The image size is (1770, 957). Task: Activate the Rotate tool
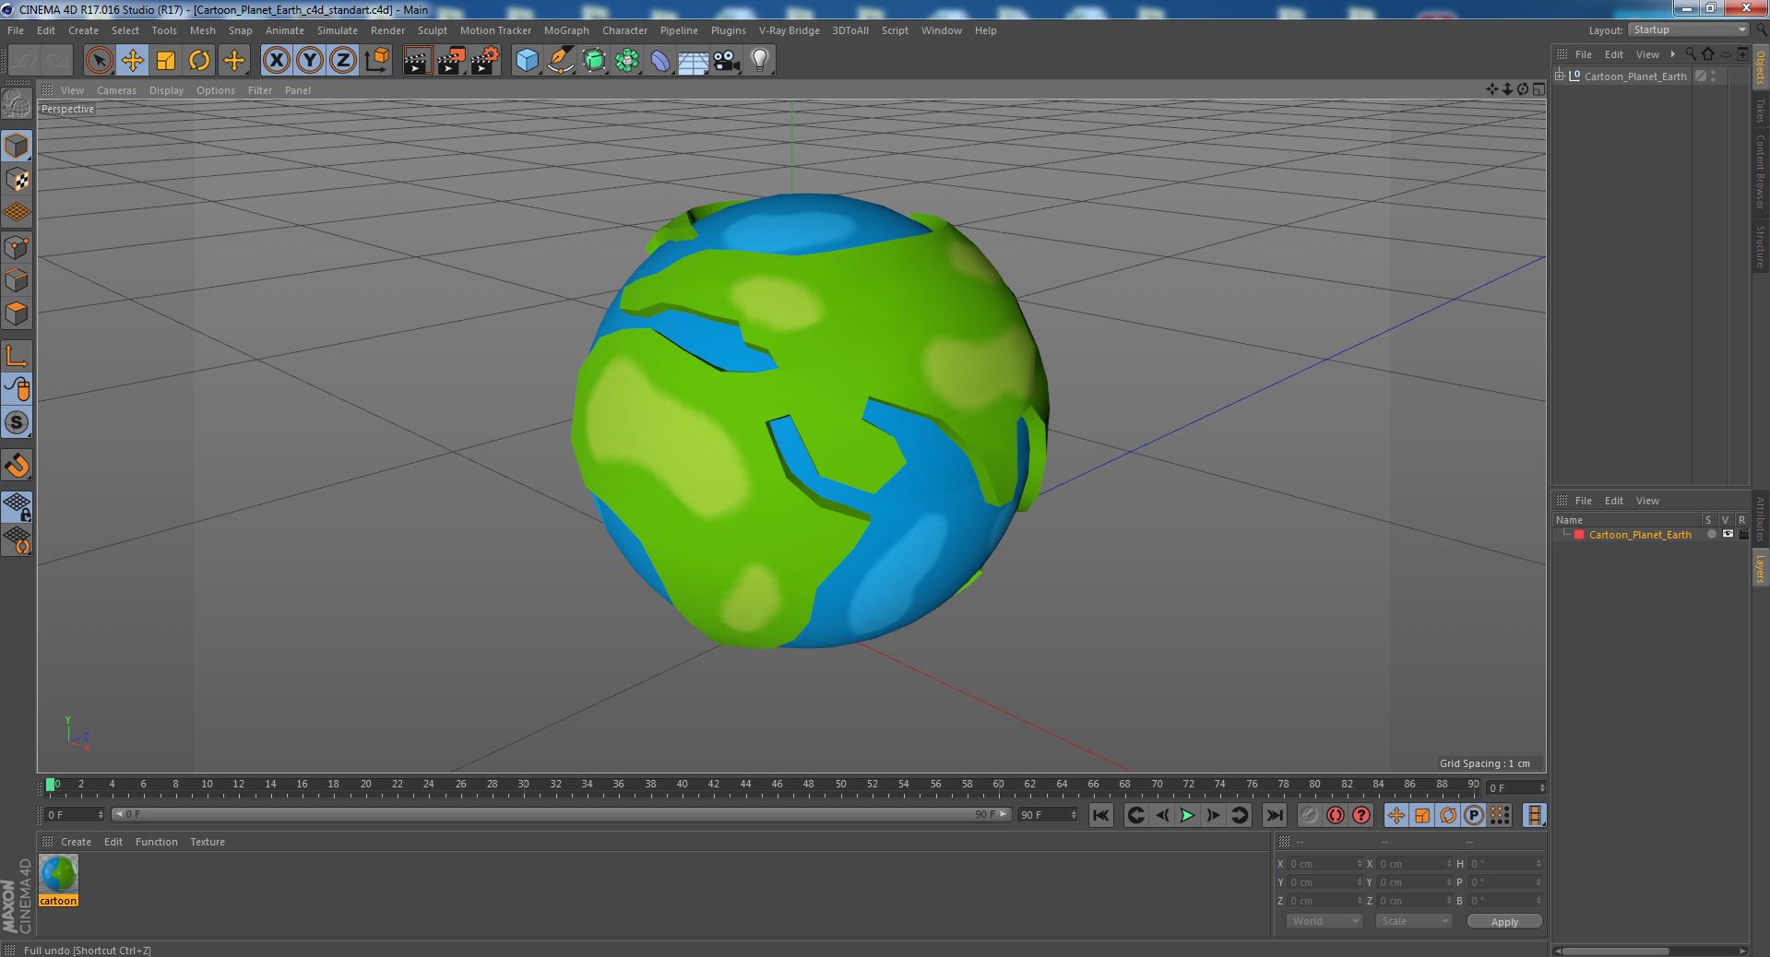click(199, 61)
